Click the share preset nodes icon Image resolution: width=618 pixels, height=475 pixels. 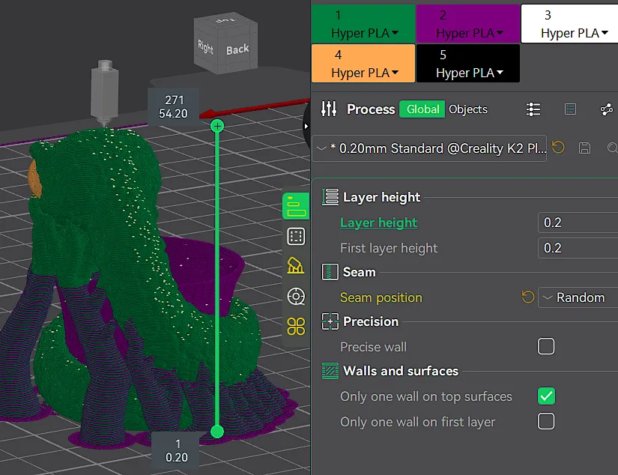click(x=607, y=109)
